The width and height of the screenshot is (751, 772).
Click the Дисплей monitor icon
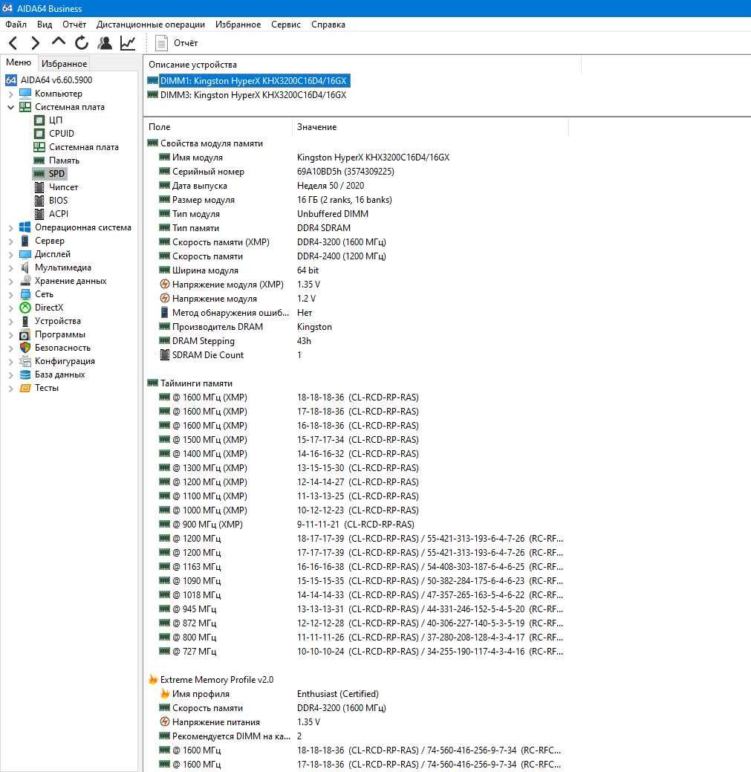click(x=25, y=254)
